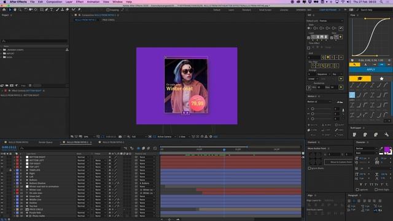This screenshot has width=393, height=221.
Task: Click the eyedropper icon in Character panel
Action: 381,149
